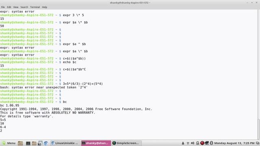
Task: Click the folder launcher beside the Menu button
Action: 20,143
